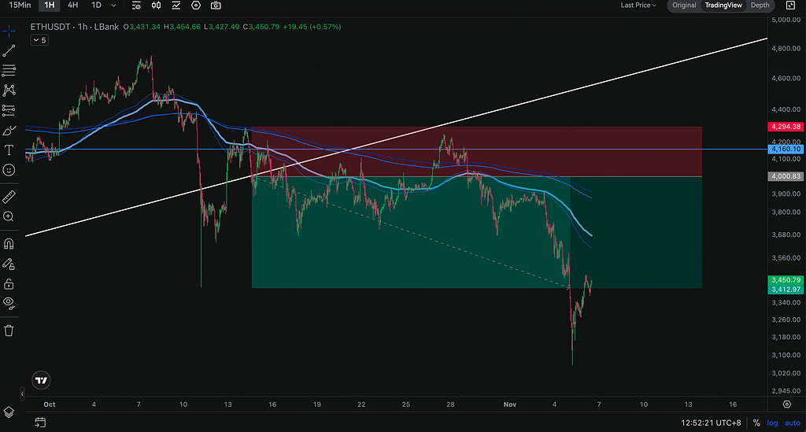Switch to the 15Min timeframe
The image size is (806, 432).
pyautogui.click(x=20, y=6)
